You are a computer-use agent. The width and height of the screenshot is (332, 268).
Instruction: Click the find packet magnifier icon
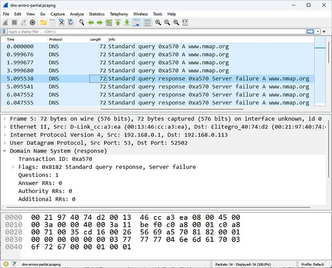81,22
